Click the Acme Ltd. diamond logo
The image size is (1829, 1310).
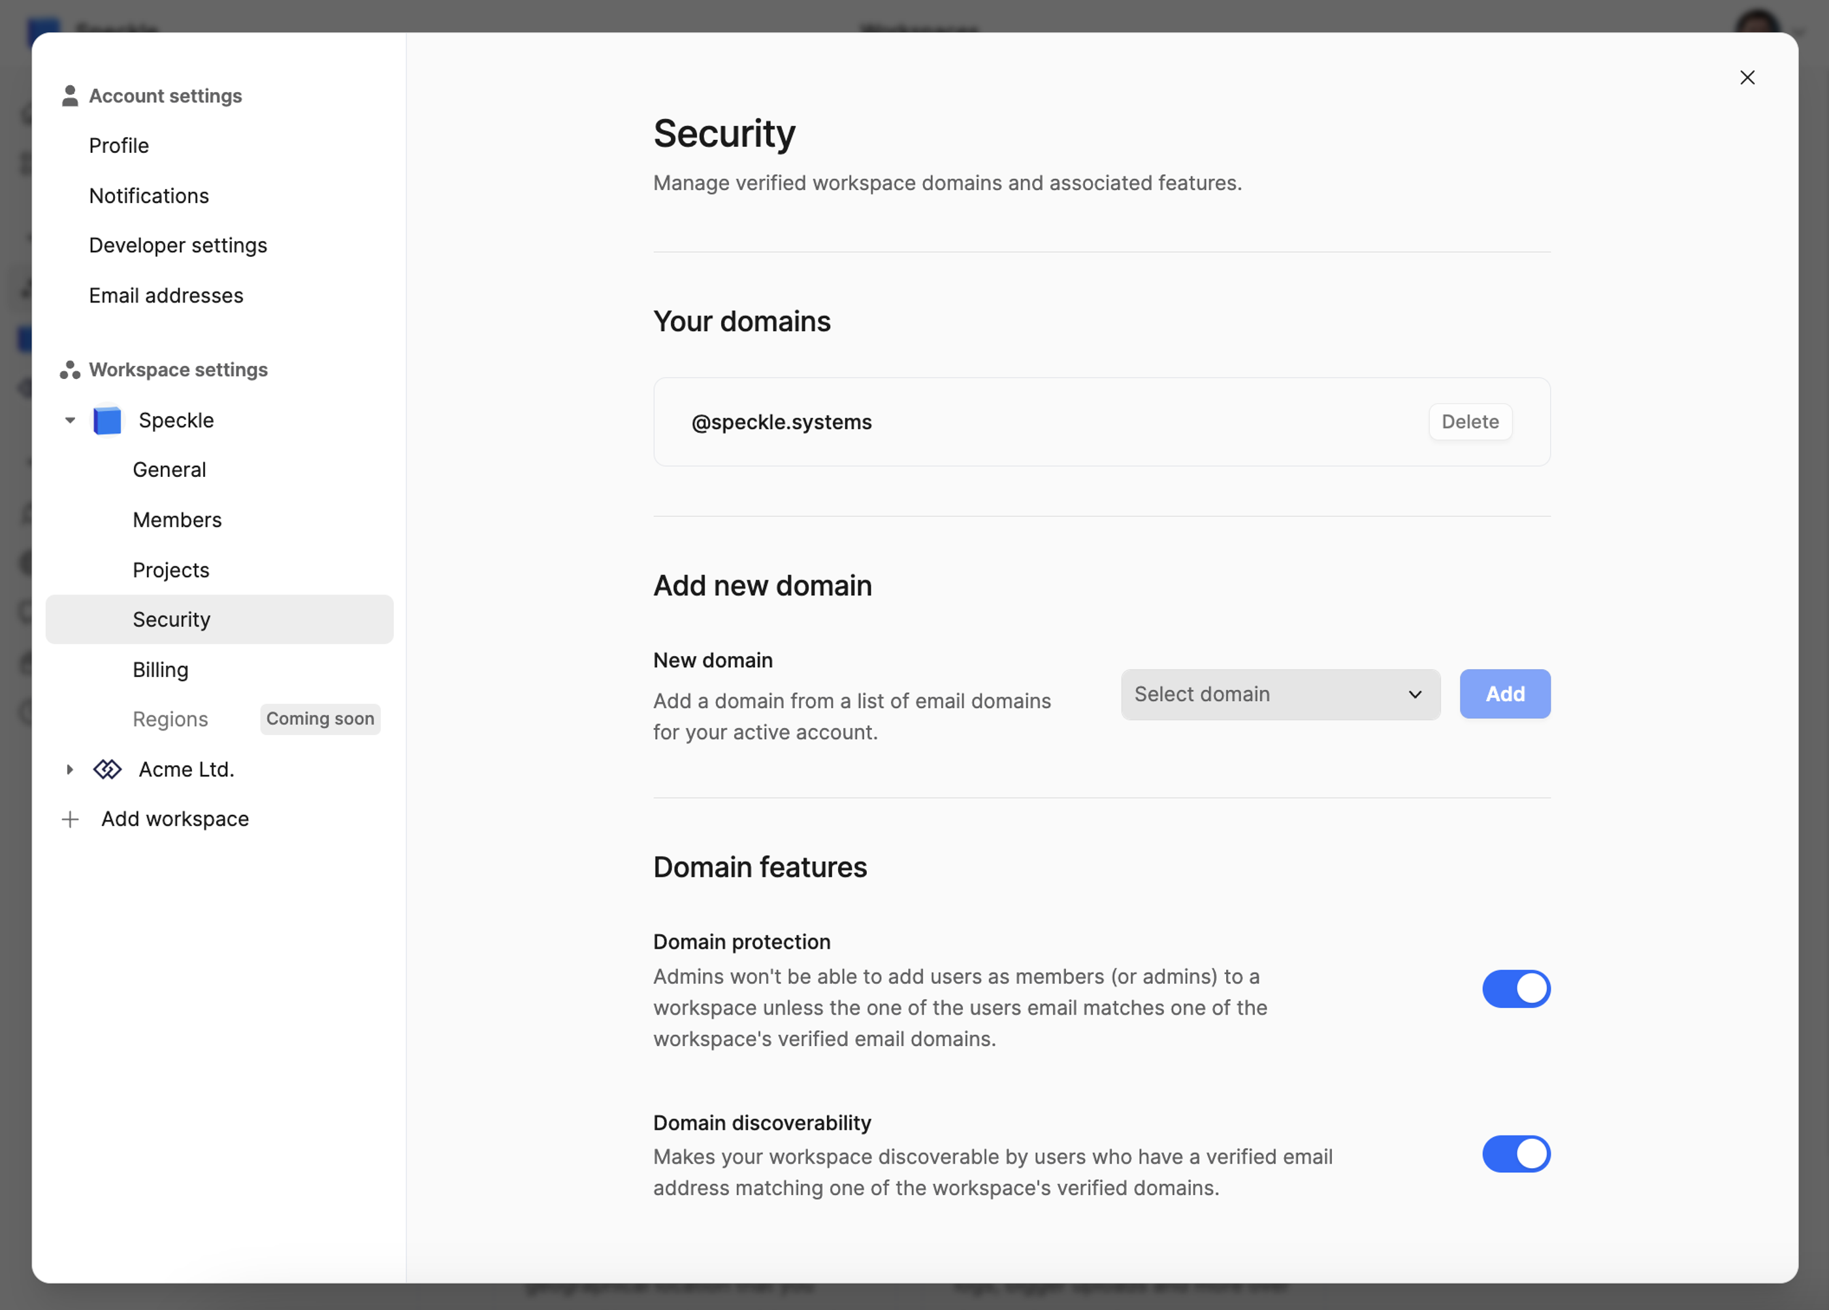(x=107, y=770)
